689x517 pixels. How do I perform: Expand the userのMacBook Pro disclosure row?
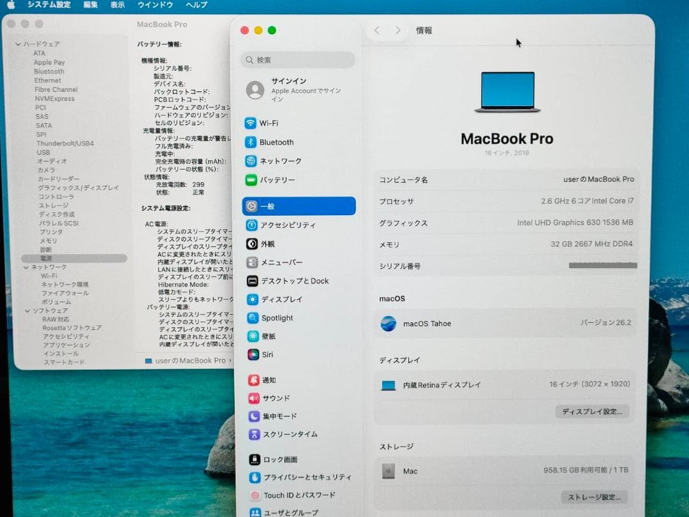point(186,359)
